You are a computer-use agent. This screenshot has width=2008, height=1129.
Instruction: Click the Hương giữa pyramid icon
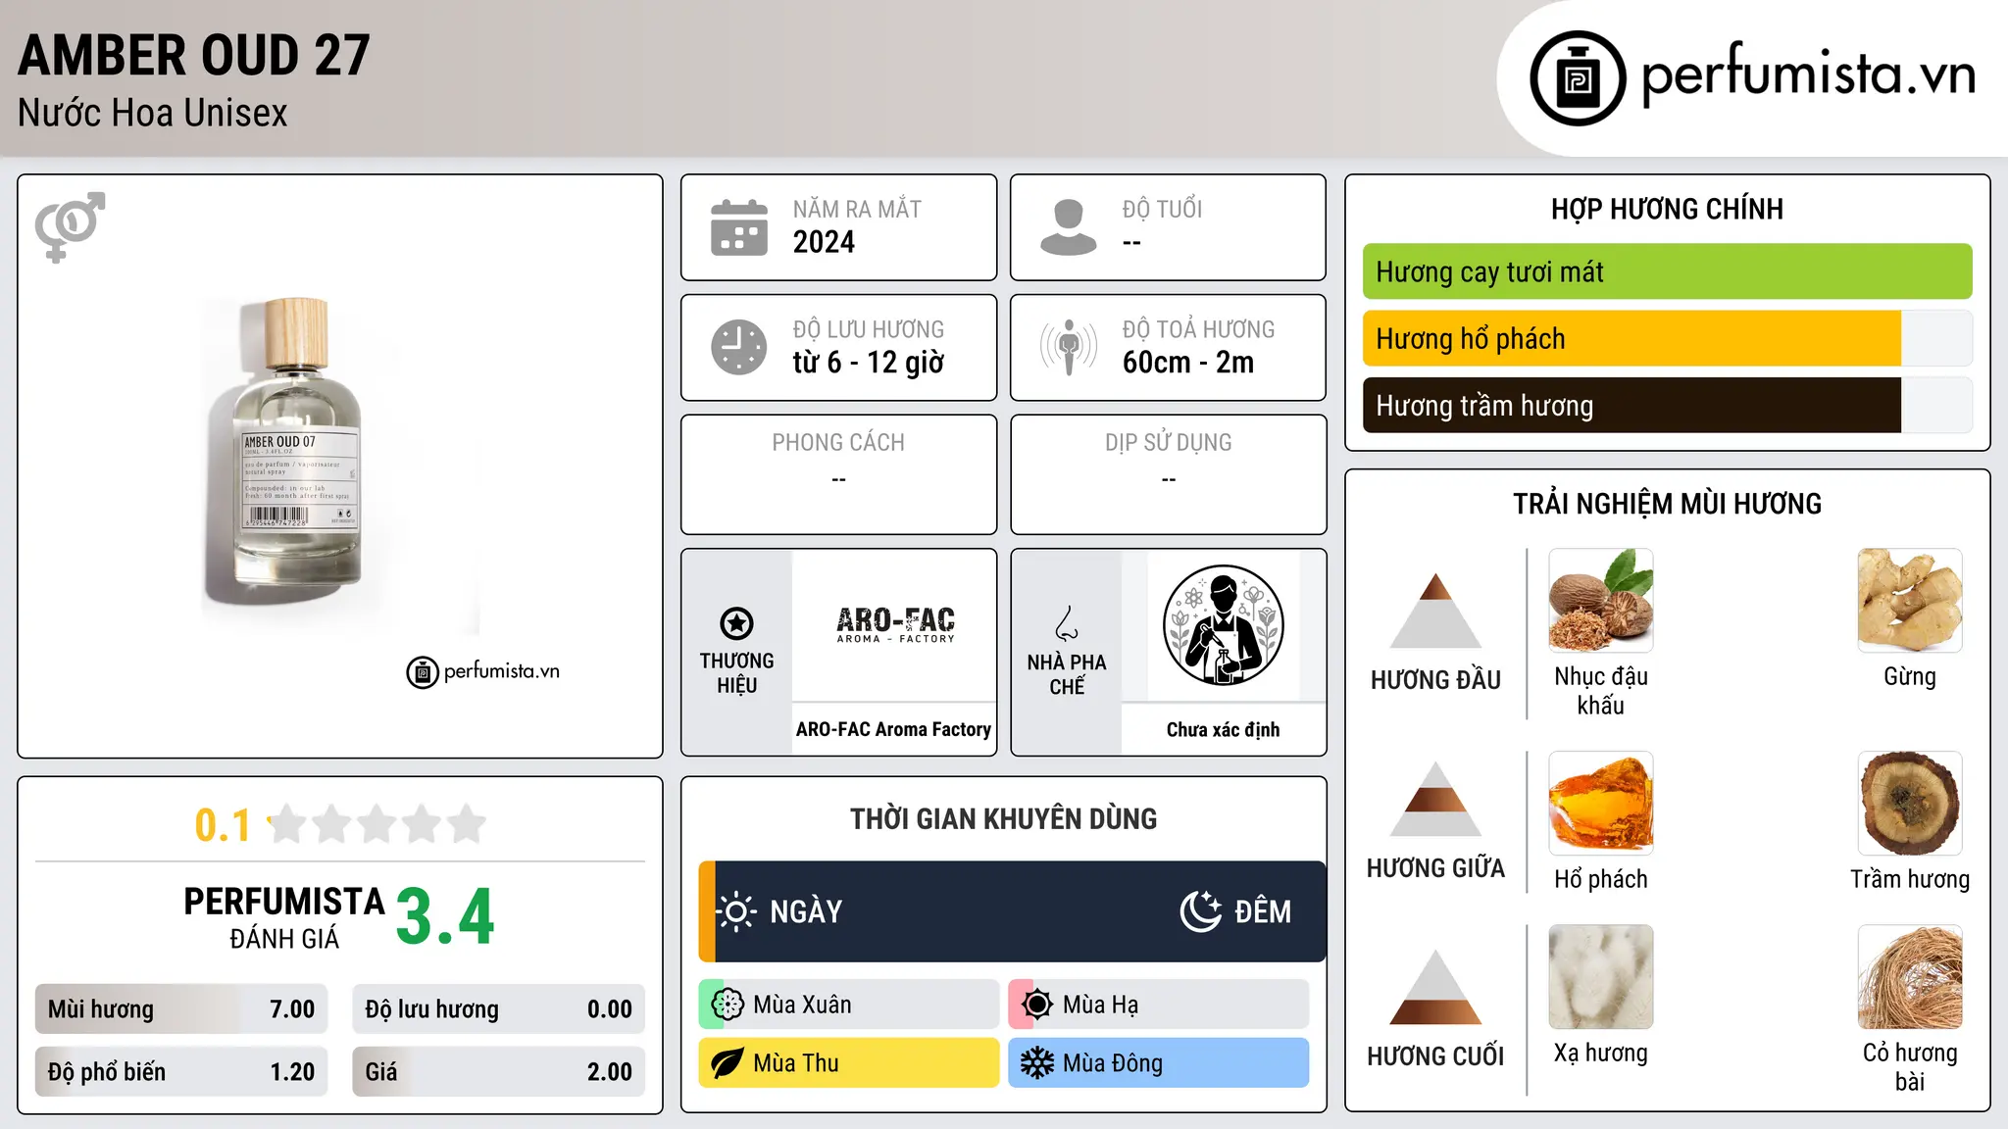coord(1435,799)
